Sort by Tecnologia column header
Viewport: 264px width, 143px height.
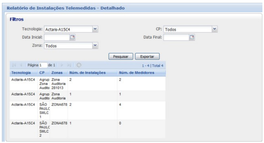click(x=21, y=73)
